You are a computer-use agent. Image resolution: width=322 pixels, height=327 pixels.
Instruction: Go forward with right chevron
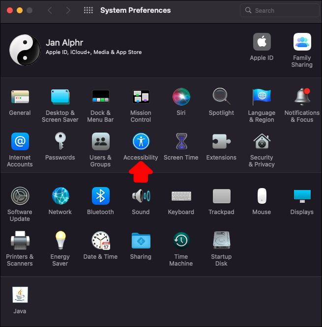68,10
